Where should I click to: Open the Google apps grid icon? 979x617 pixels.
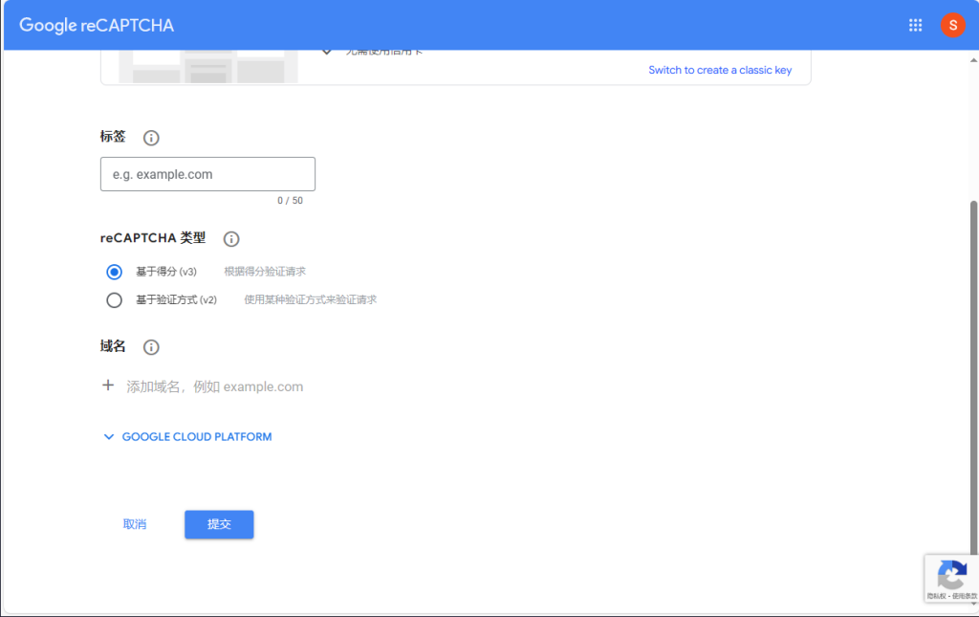tap(915, 25)
